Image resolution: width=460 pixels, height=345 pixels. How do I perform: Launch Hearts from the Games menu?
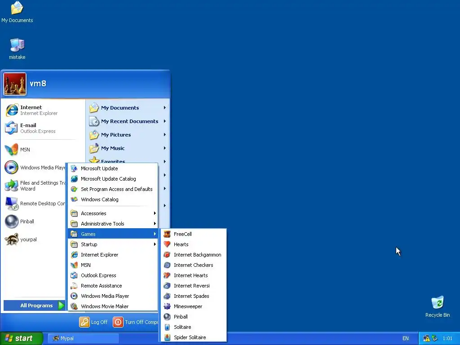(193, 244)
